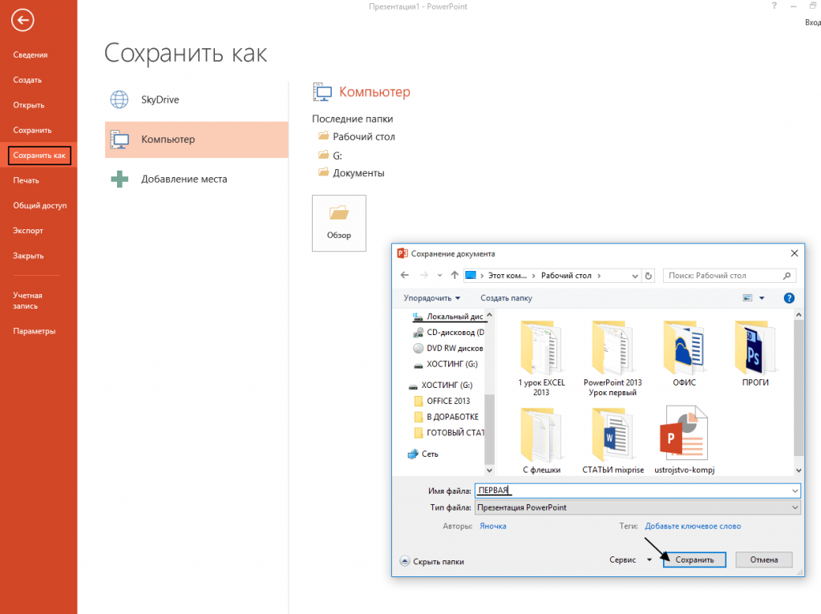Open the Открыть menu item
Viewport: 821px width, 614px height.
[x=29, y=105]
